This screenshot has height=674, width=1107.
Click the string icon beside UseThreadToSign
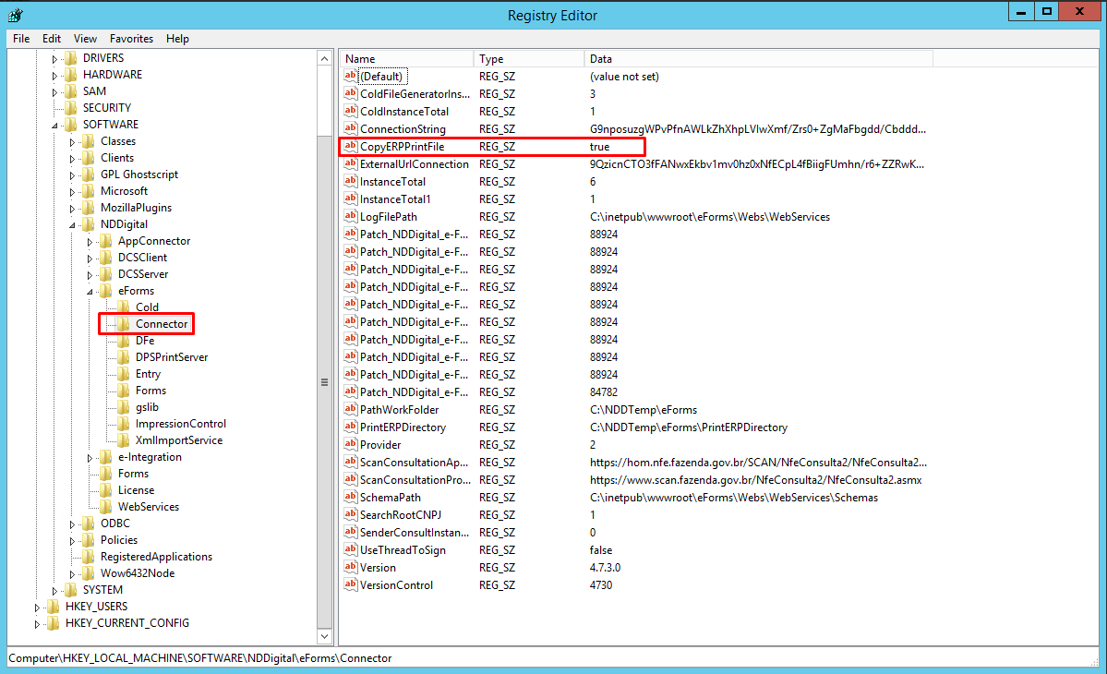(x=350, y=550)
